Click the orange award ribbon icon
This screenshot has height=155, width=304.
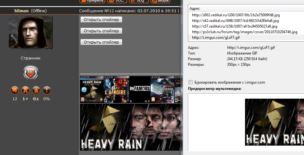point(25,90)
